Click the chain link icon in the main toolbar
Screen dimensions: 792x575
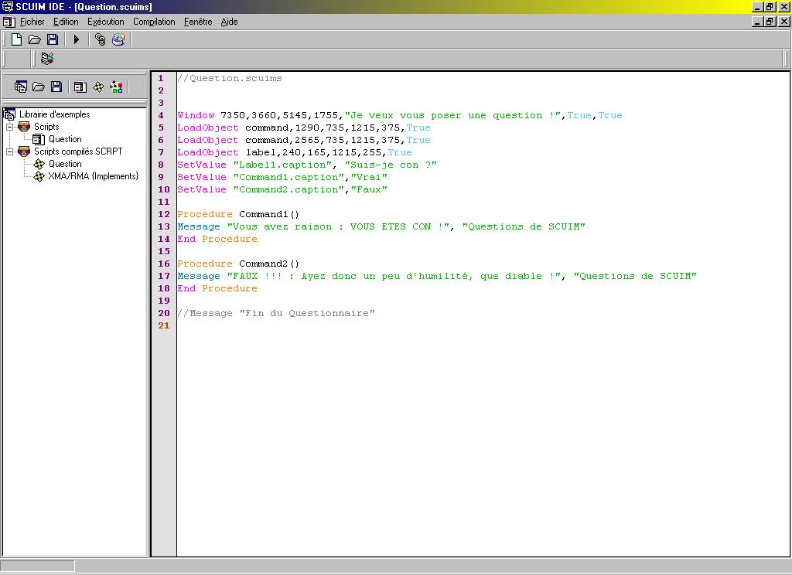100,39
